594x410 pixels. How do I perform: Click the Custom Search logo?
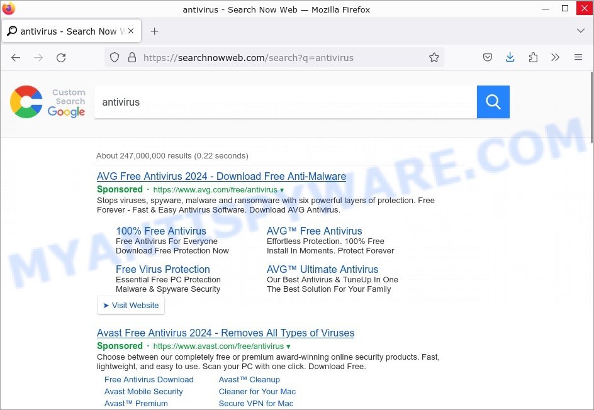48,102
